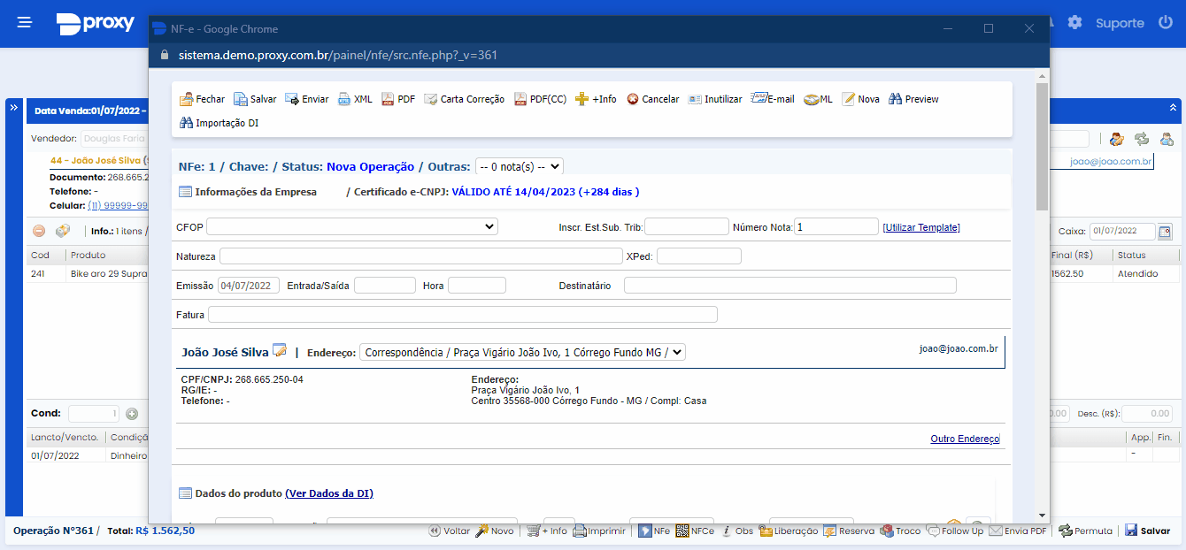
Task: Click Permuta in the bottom operation bar
Action: (1085, 531)
